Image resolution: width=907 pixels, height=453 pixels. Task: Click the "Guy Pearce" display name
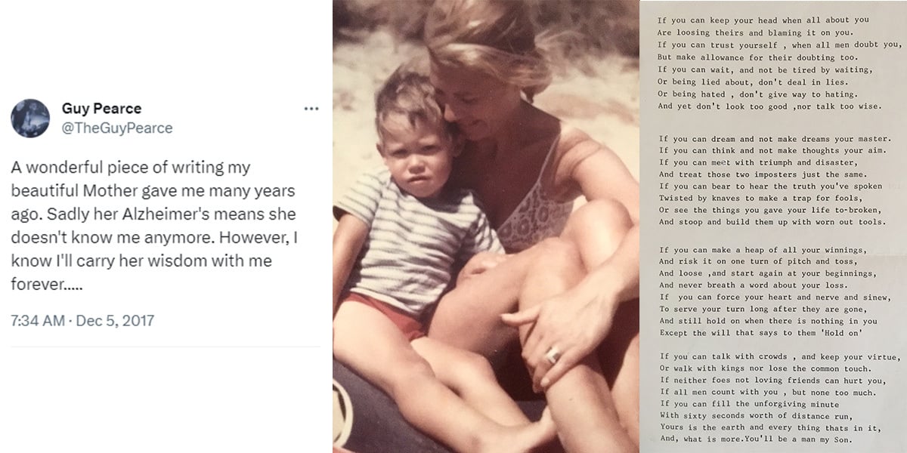[101, 109]
